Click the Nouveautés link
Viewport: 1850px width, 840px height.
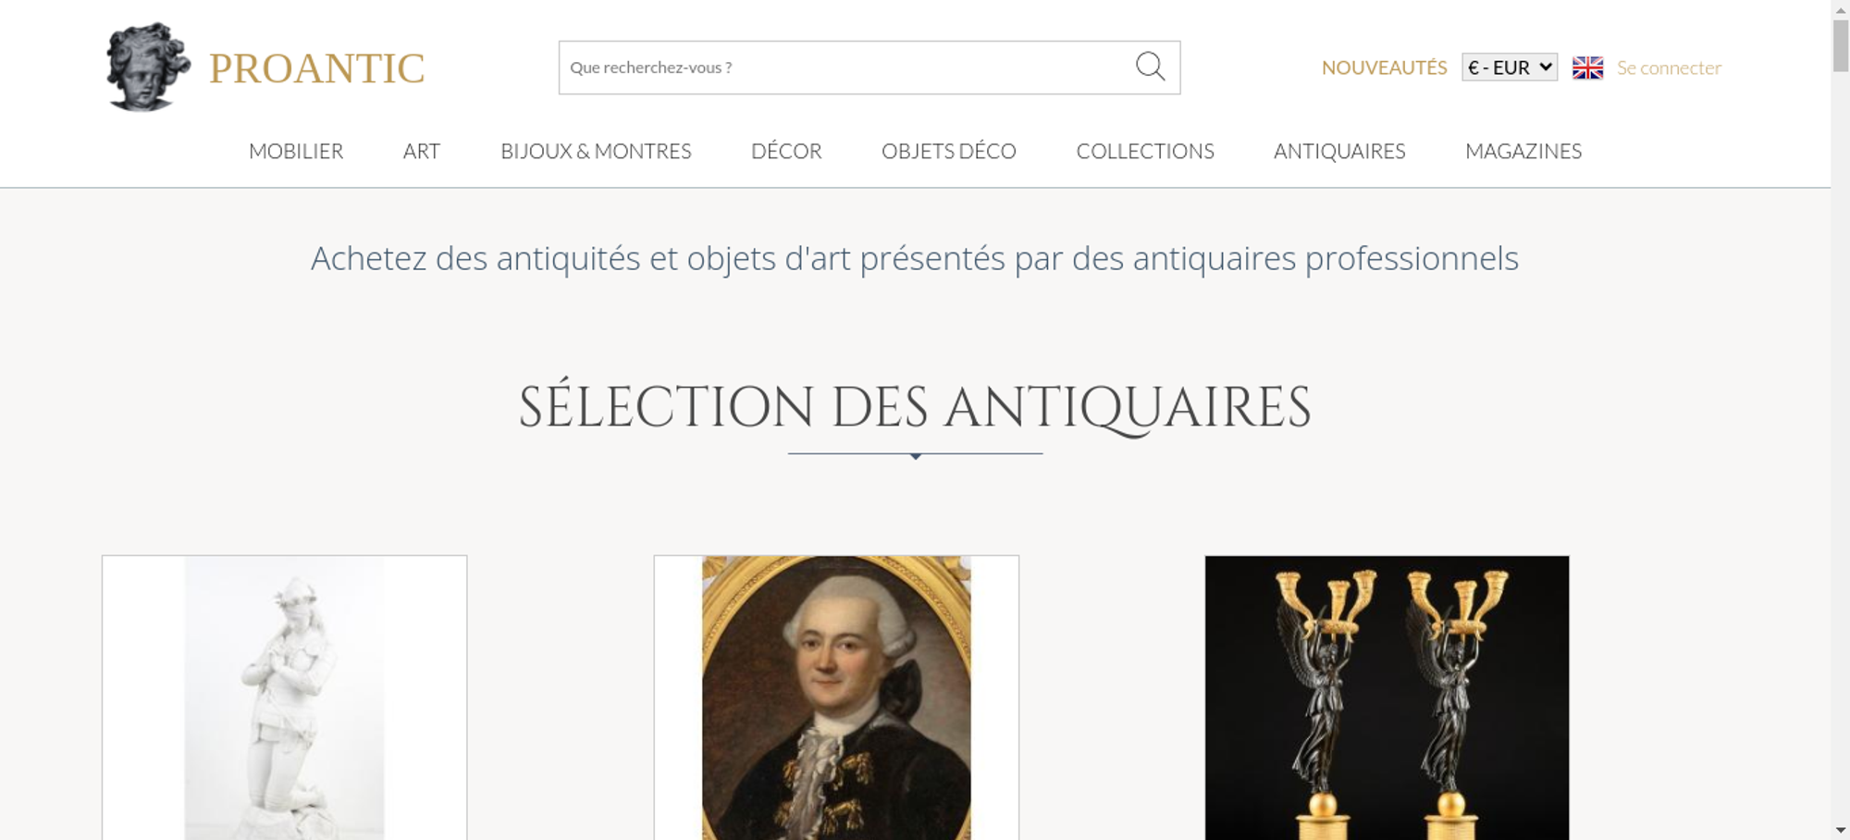(1384, 68)
